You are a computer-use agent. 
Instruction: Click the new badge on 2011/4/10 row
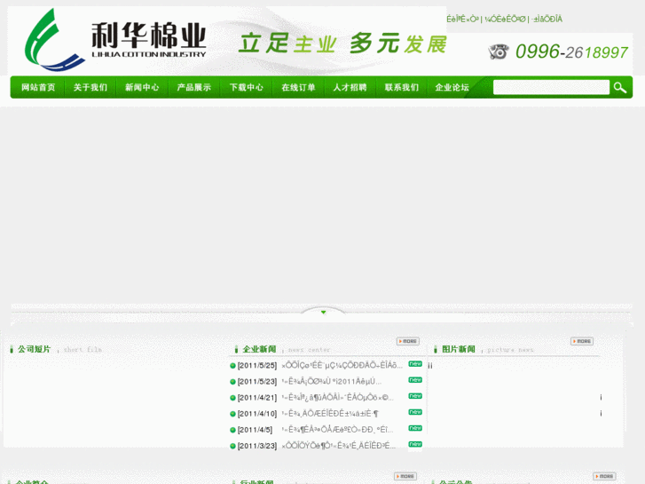coord(415,412)
